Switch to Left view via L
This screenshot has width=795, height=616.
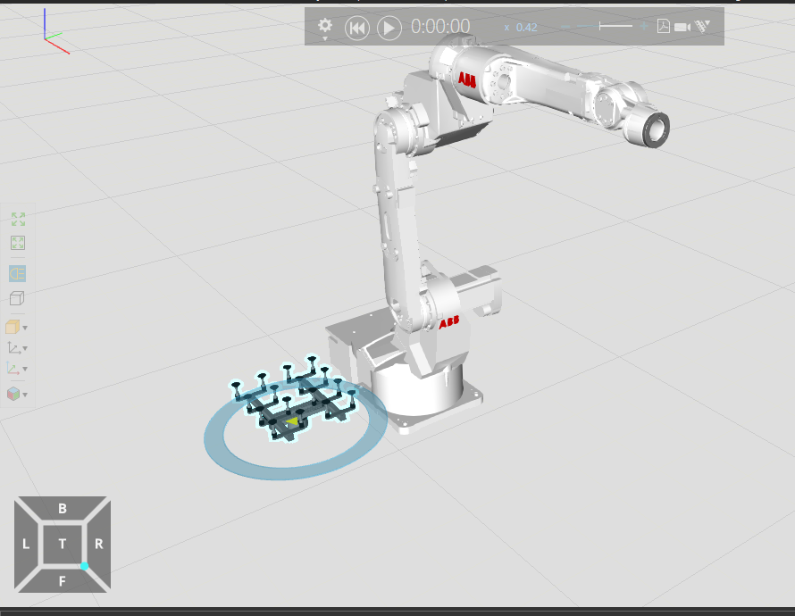pyautogui.click(x=26, y=544)
